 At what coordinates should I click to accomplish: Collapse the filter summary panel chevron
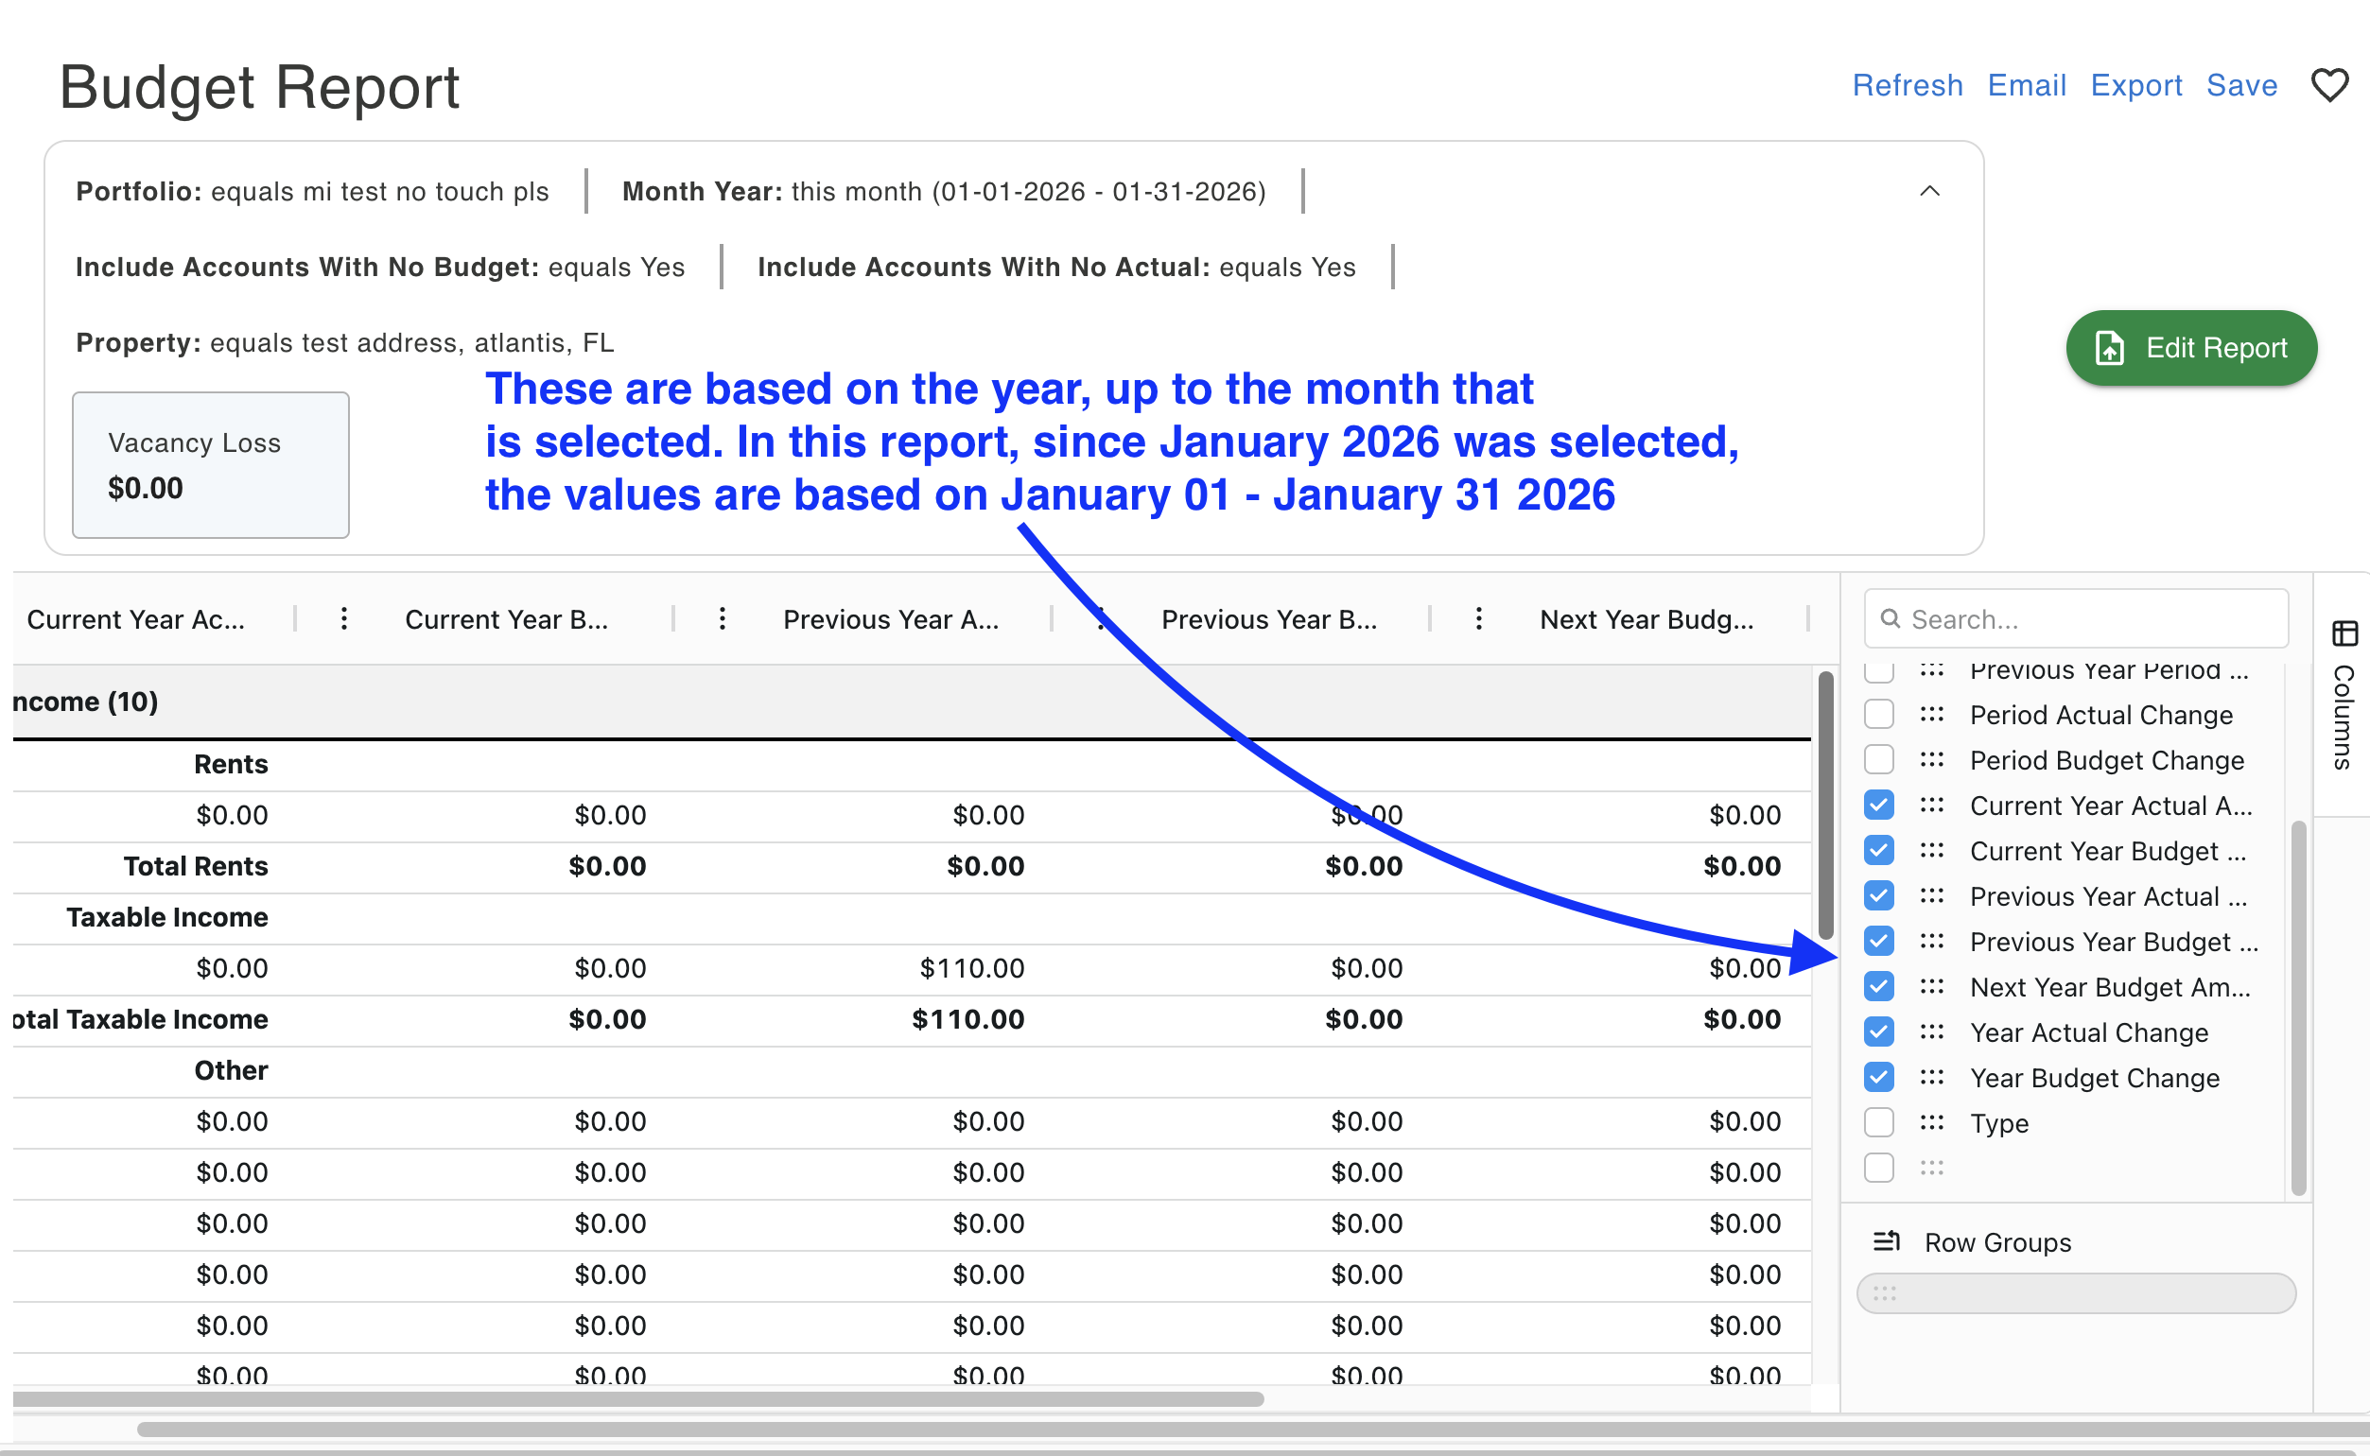(x=1929, y=191)
